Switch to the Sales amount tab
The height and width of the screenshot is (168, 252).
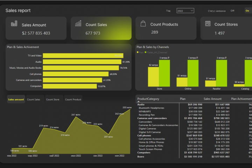(x=16, y=99)
